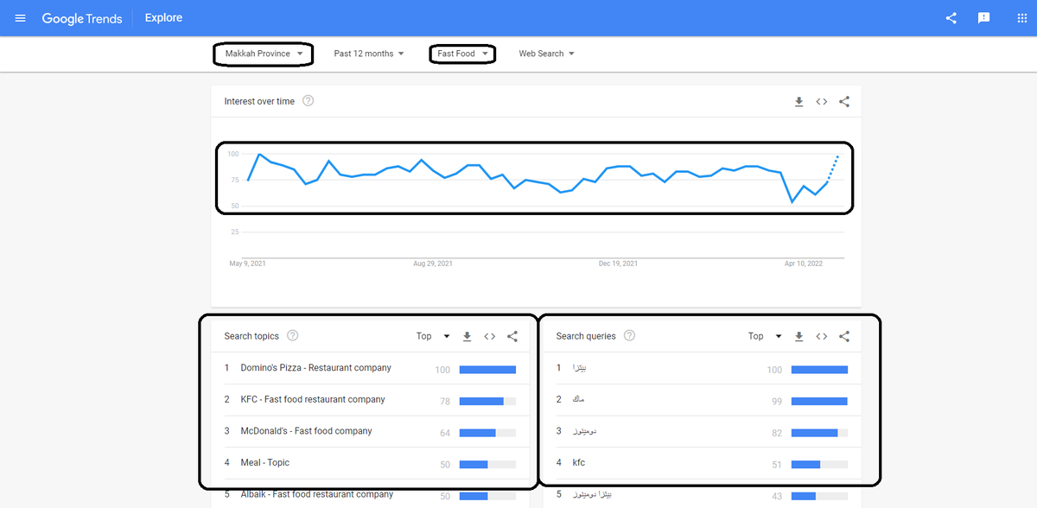
Task: Share this Trends page from header
Action: point(951,18)
